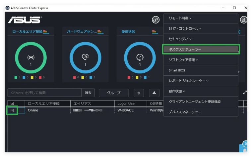Click the download export icon button
This screenshot has width=252, height=157.
tap(154, 93)
